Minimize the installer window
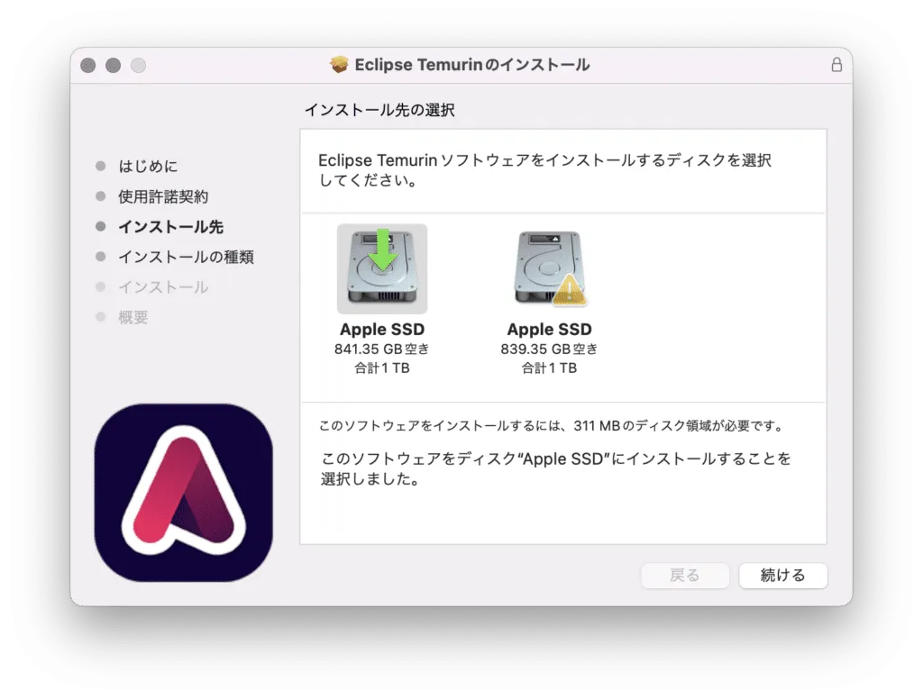 (113, 66)
